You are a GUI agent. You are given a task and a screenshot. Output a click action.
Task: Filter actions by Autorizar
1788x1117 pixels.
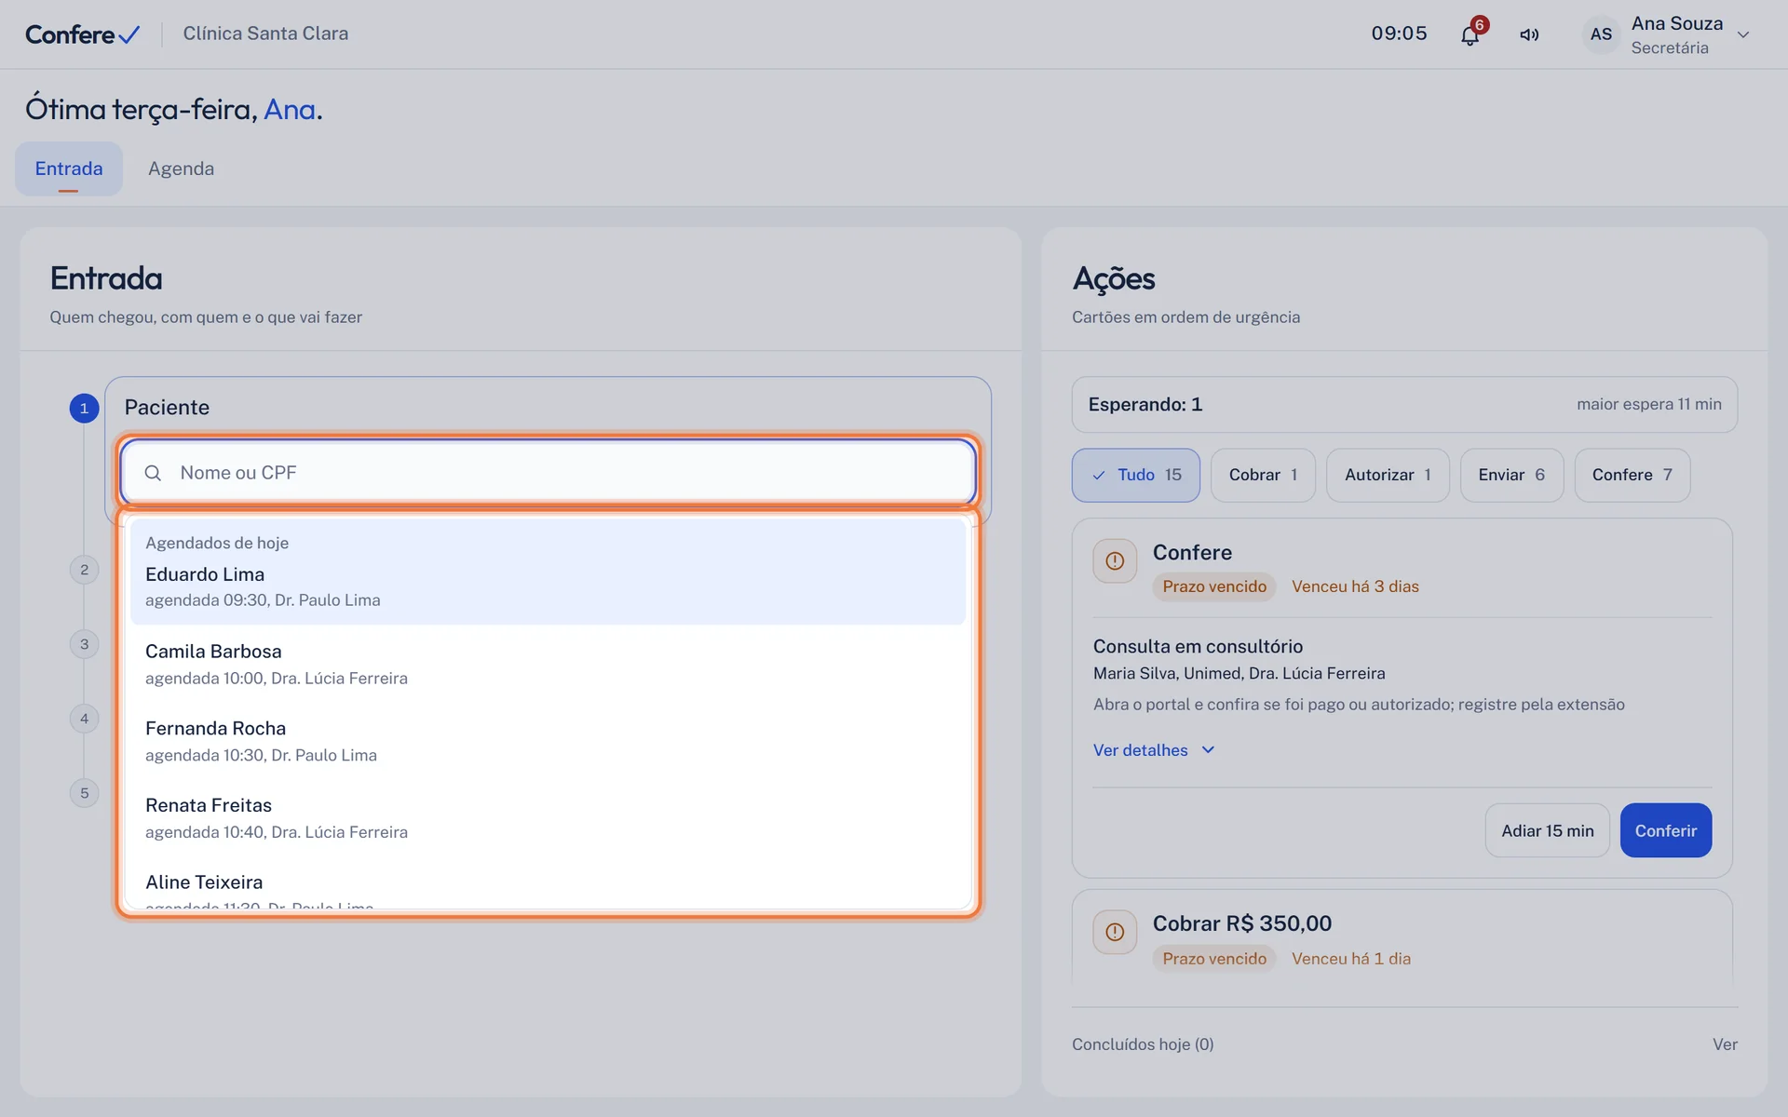(1388, 475)
